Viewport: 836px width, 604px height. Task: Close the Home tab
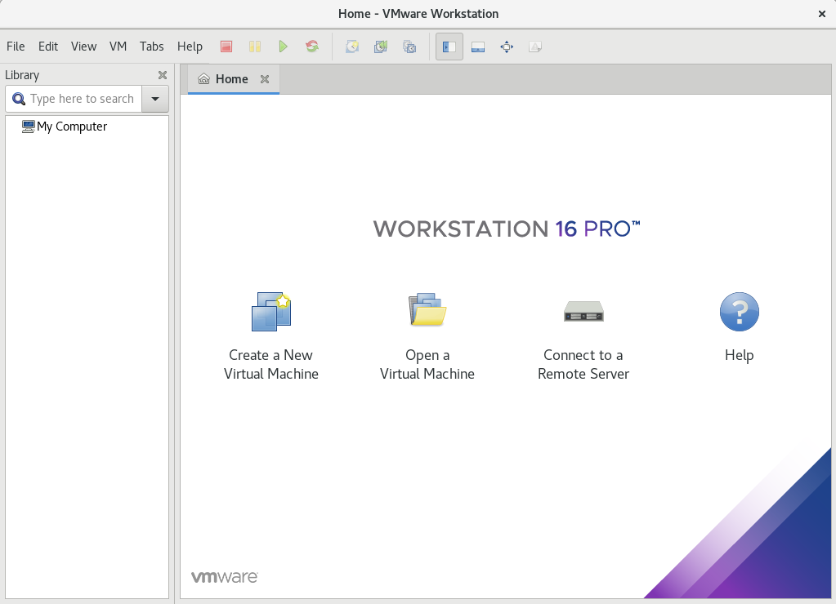(x=265, y=79)
